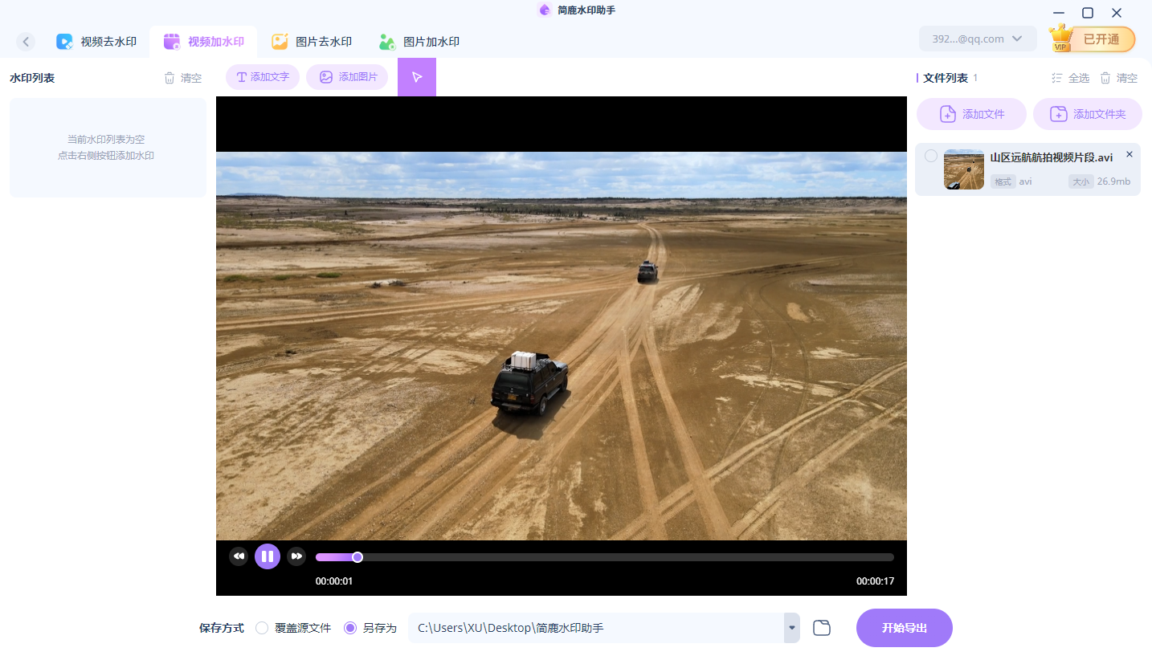Switch to the 视频去水印 tab
1152x660 pixels.
pyautogui.click(x=96, y=42)
